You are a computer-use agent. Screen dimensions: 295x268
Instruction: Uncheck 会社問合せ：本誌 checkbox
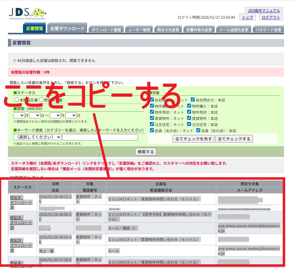(193, 100)
